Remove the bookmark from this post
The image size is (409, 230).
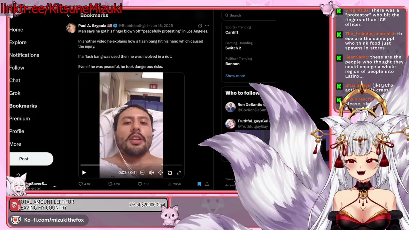pos(199,184)
